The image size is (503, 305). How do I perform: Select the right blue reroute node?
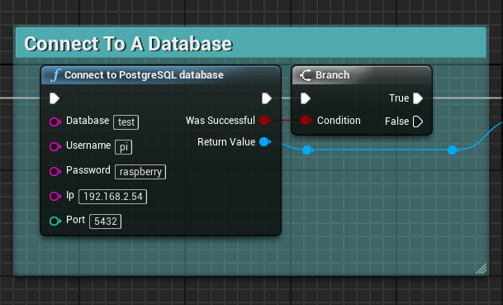point(453,150)
